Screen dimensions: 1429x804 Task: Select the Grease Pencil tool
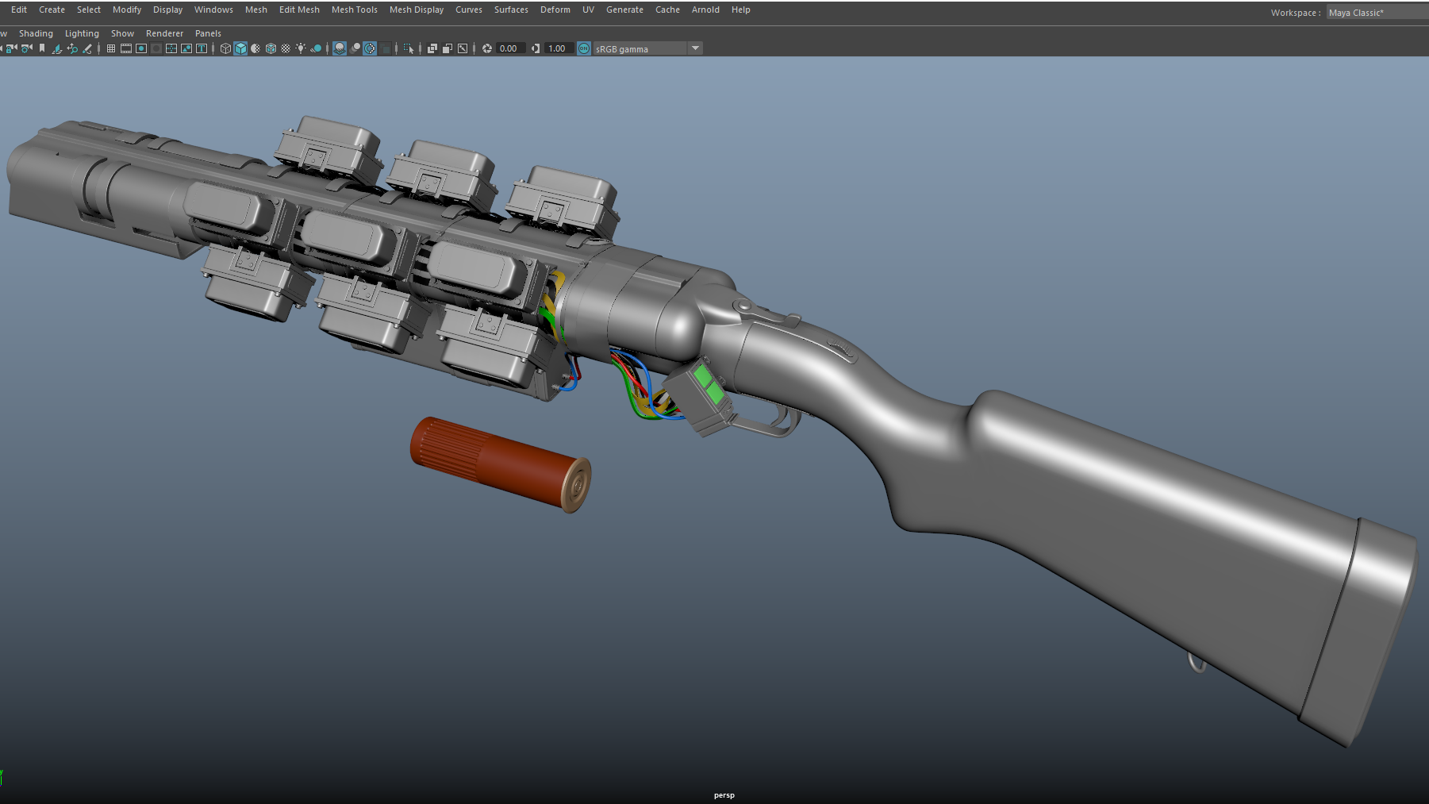coord(87,48)
